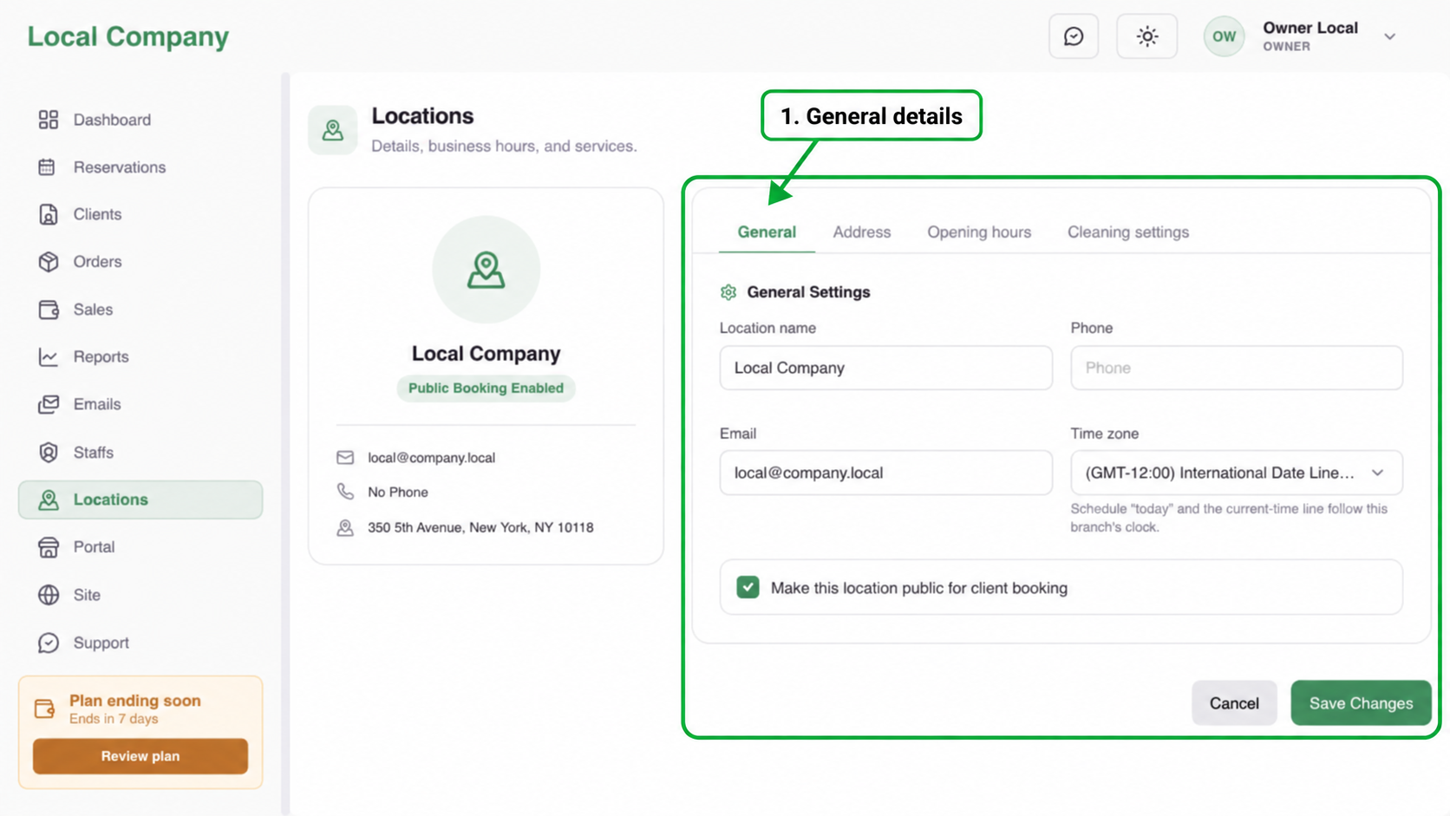The width and height of the screenshot is (1450, 816).
Task: Click the Review plan button
Action: point(140,756)
